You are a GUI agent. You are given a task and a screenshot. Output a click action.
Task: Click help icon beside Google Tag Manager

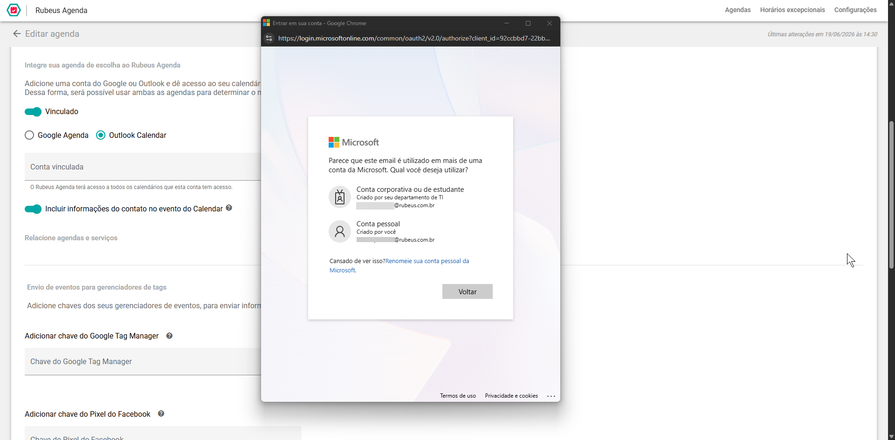(x=169, y=336)
